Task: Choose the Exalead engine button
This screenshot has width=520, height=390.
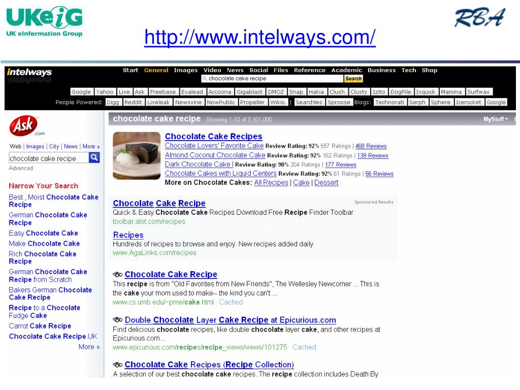Action: [192, 92]
